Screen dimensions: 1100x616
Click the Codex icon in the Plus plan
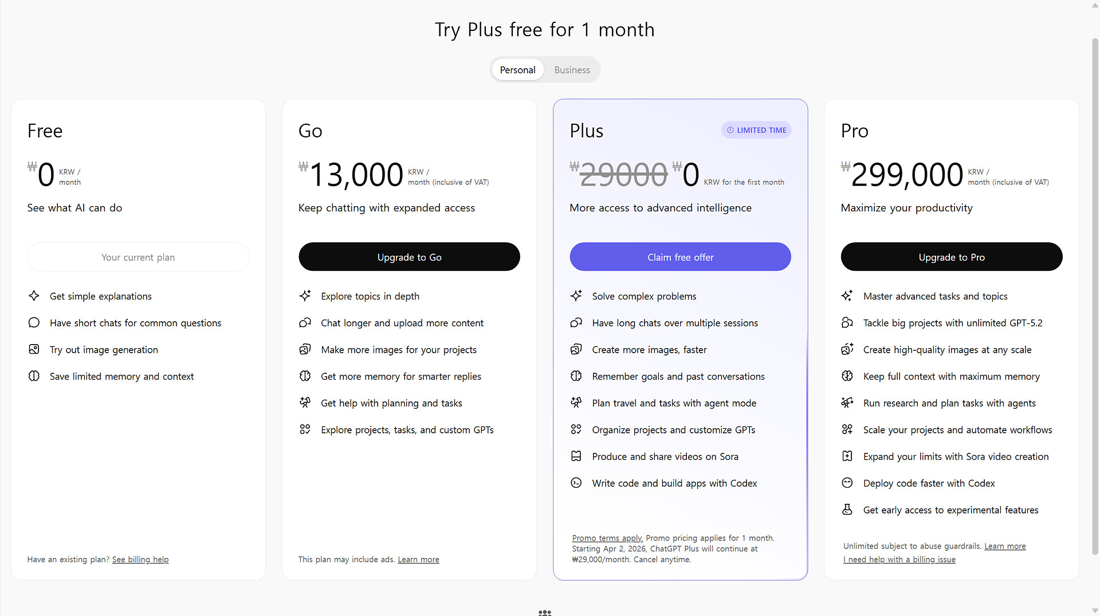[576, 483]
